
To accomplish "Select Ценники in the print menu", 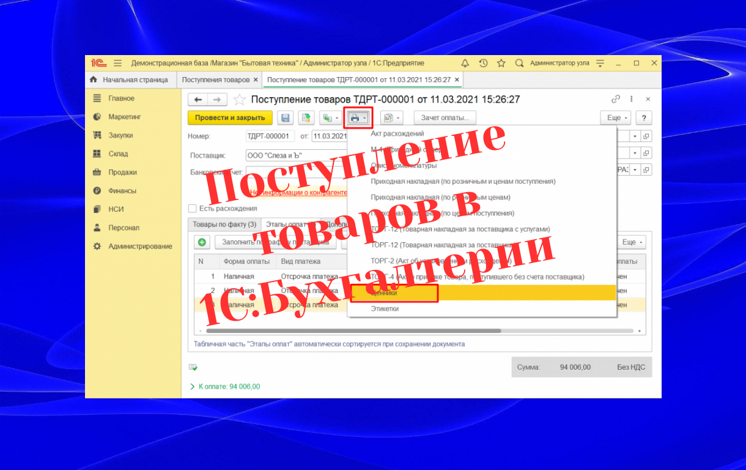I will (x=482, y=293).
